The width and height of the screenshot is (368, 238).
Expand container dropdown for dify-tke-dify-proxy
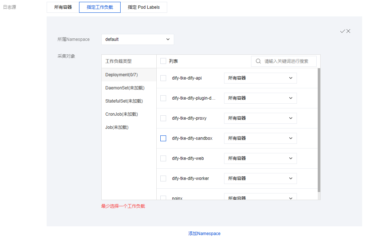coord(260,118)
